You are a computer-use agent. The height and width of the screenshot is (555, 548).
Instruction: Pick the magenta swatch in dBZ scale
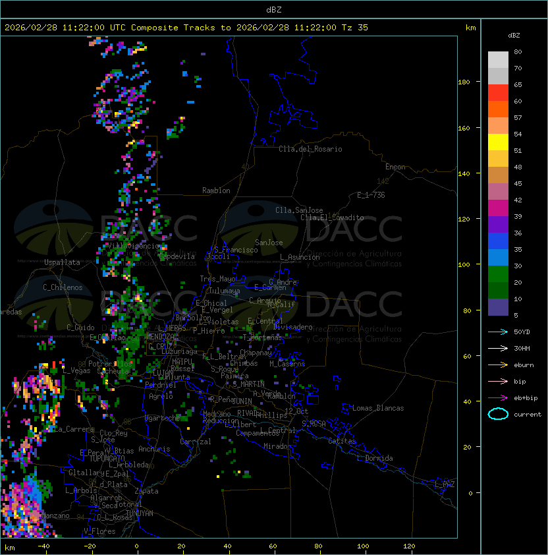(x=498, y=208)
